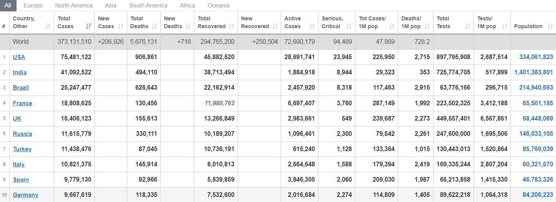The width and height of the screenshot is (556, 202).
Task: Click the sort icon in New Recovered header
Action: click(x=275, y=27)
